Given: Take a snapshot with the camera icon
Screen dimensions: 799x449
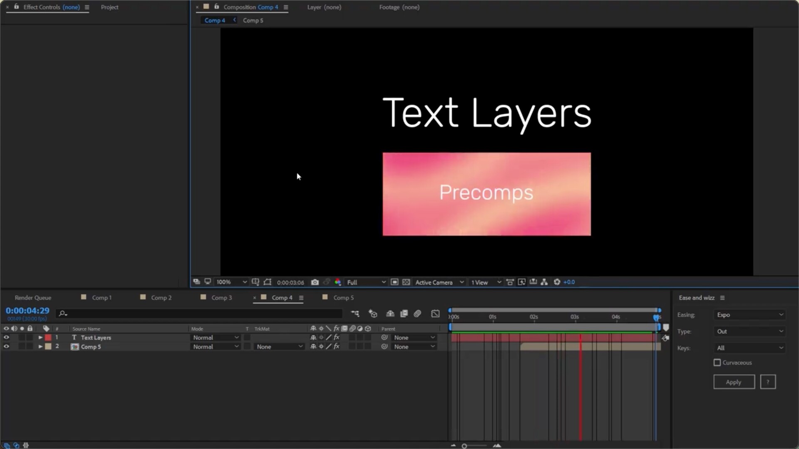Looking at the screenshot, I should tap(315, 282).
